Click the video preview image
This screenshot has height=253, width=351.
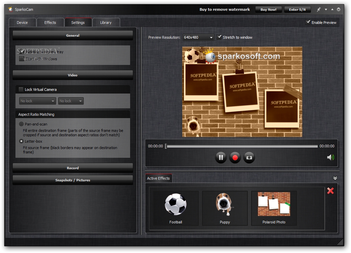[x=242, y=92]
